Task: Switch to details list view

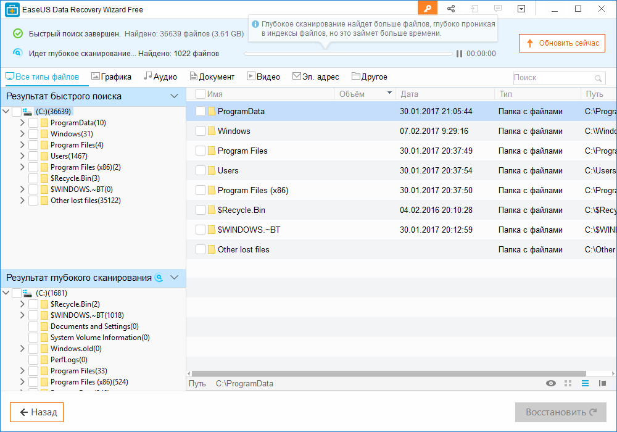Action: (x=585, y=383)
